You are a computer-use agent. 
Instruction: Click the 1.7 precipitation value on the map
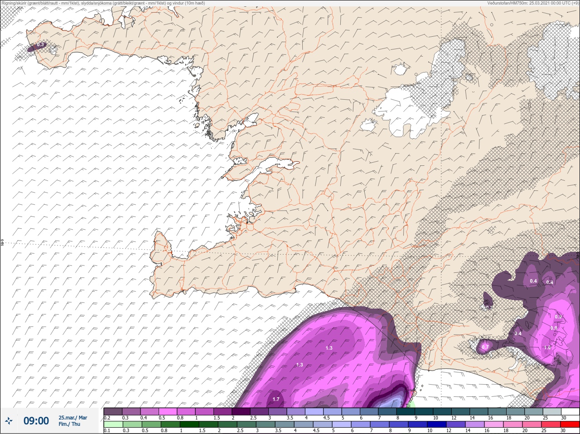276,399
